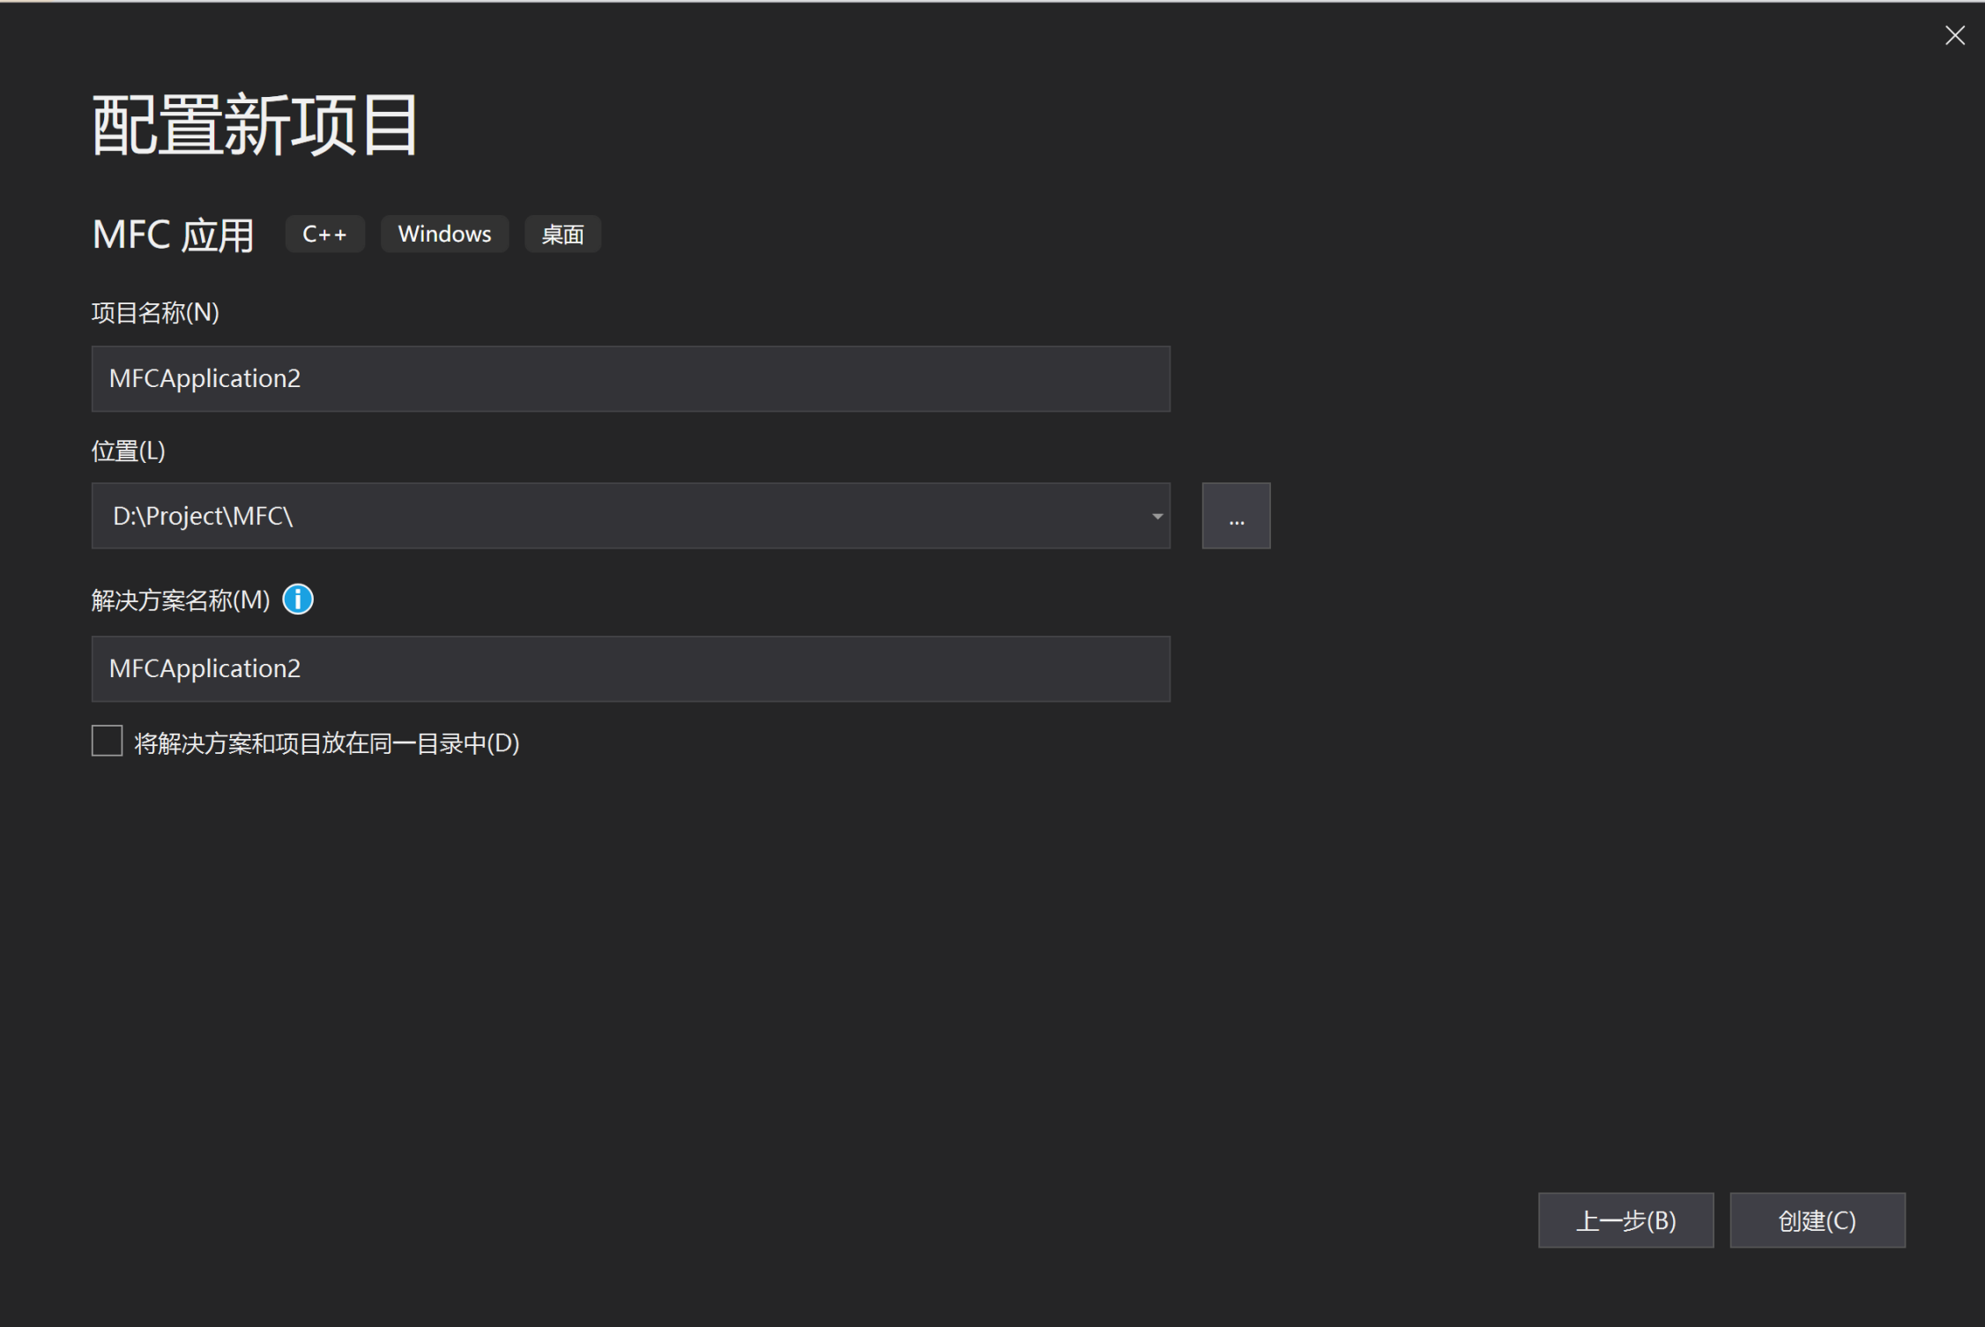
Task: Place cursor in the 解决方案名称 field
Action: [x=630, y=668]
